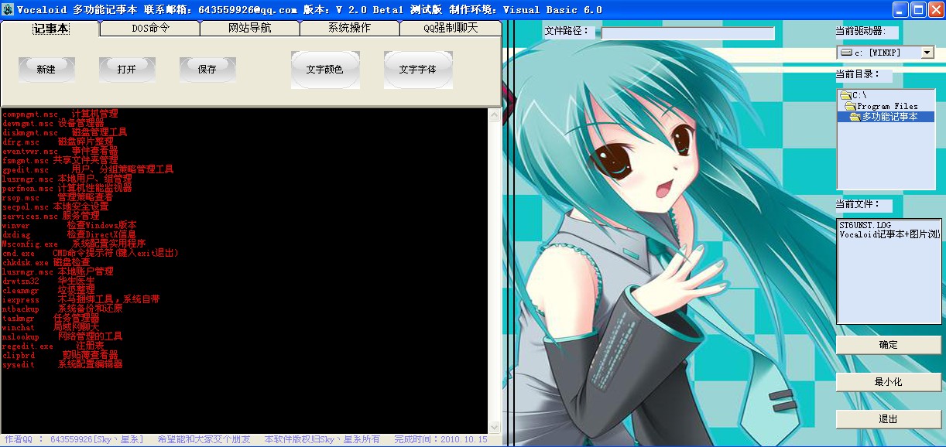946x447 pixels.
Task: Click the 新建 button
Action: (x=46, y=70)
